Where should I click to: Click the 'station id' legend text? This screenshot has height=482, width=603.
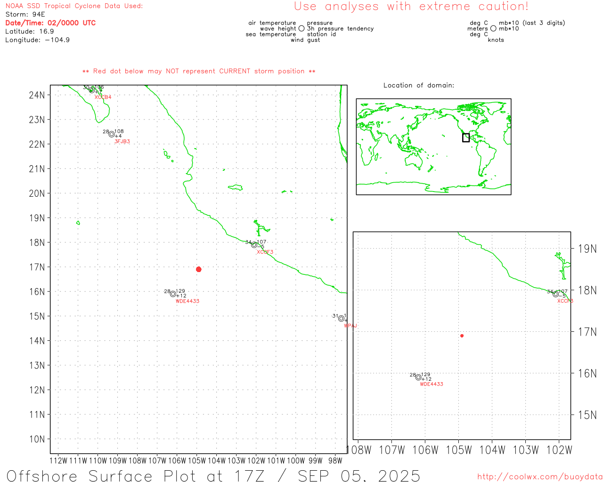(x=322, y=34)
